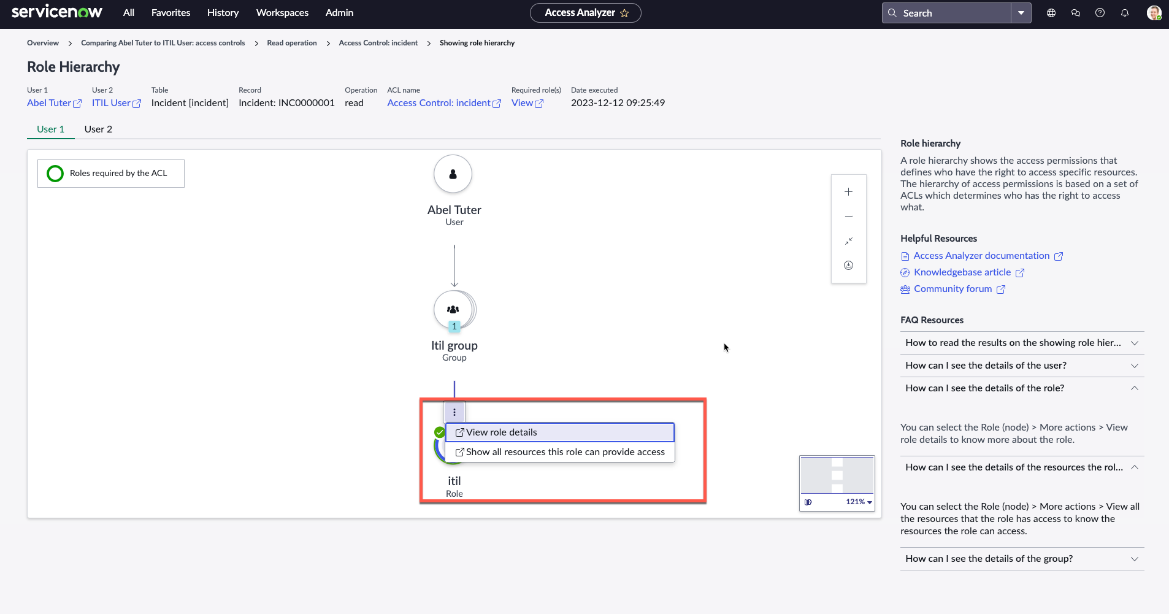Collapse 'How can I see the details of the role?'
Image resolution: width=1169 pixels, height=614 pixels.
(x=1022, y=388)
